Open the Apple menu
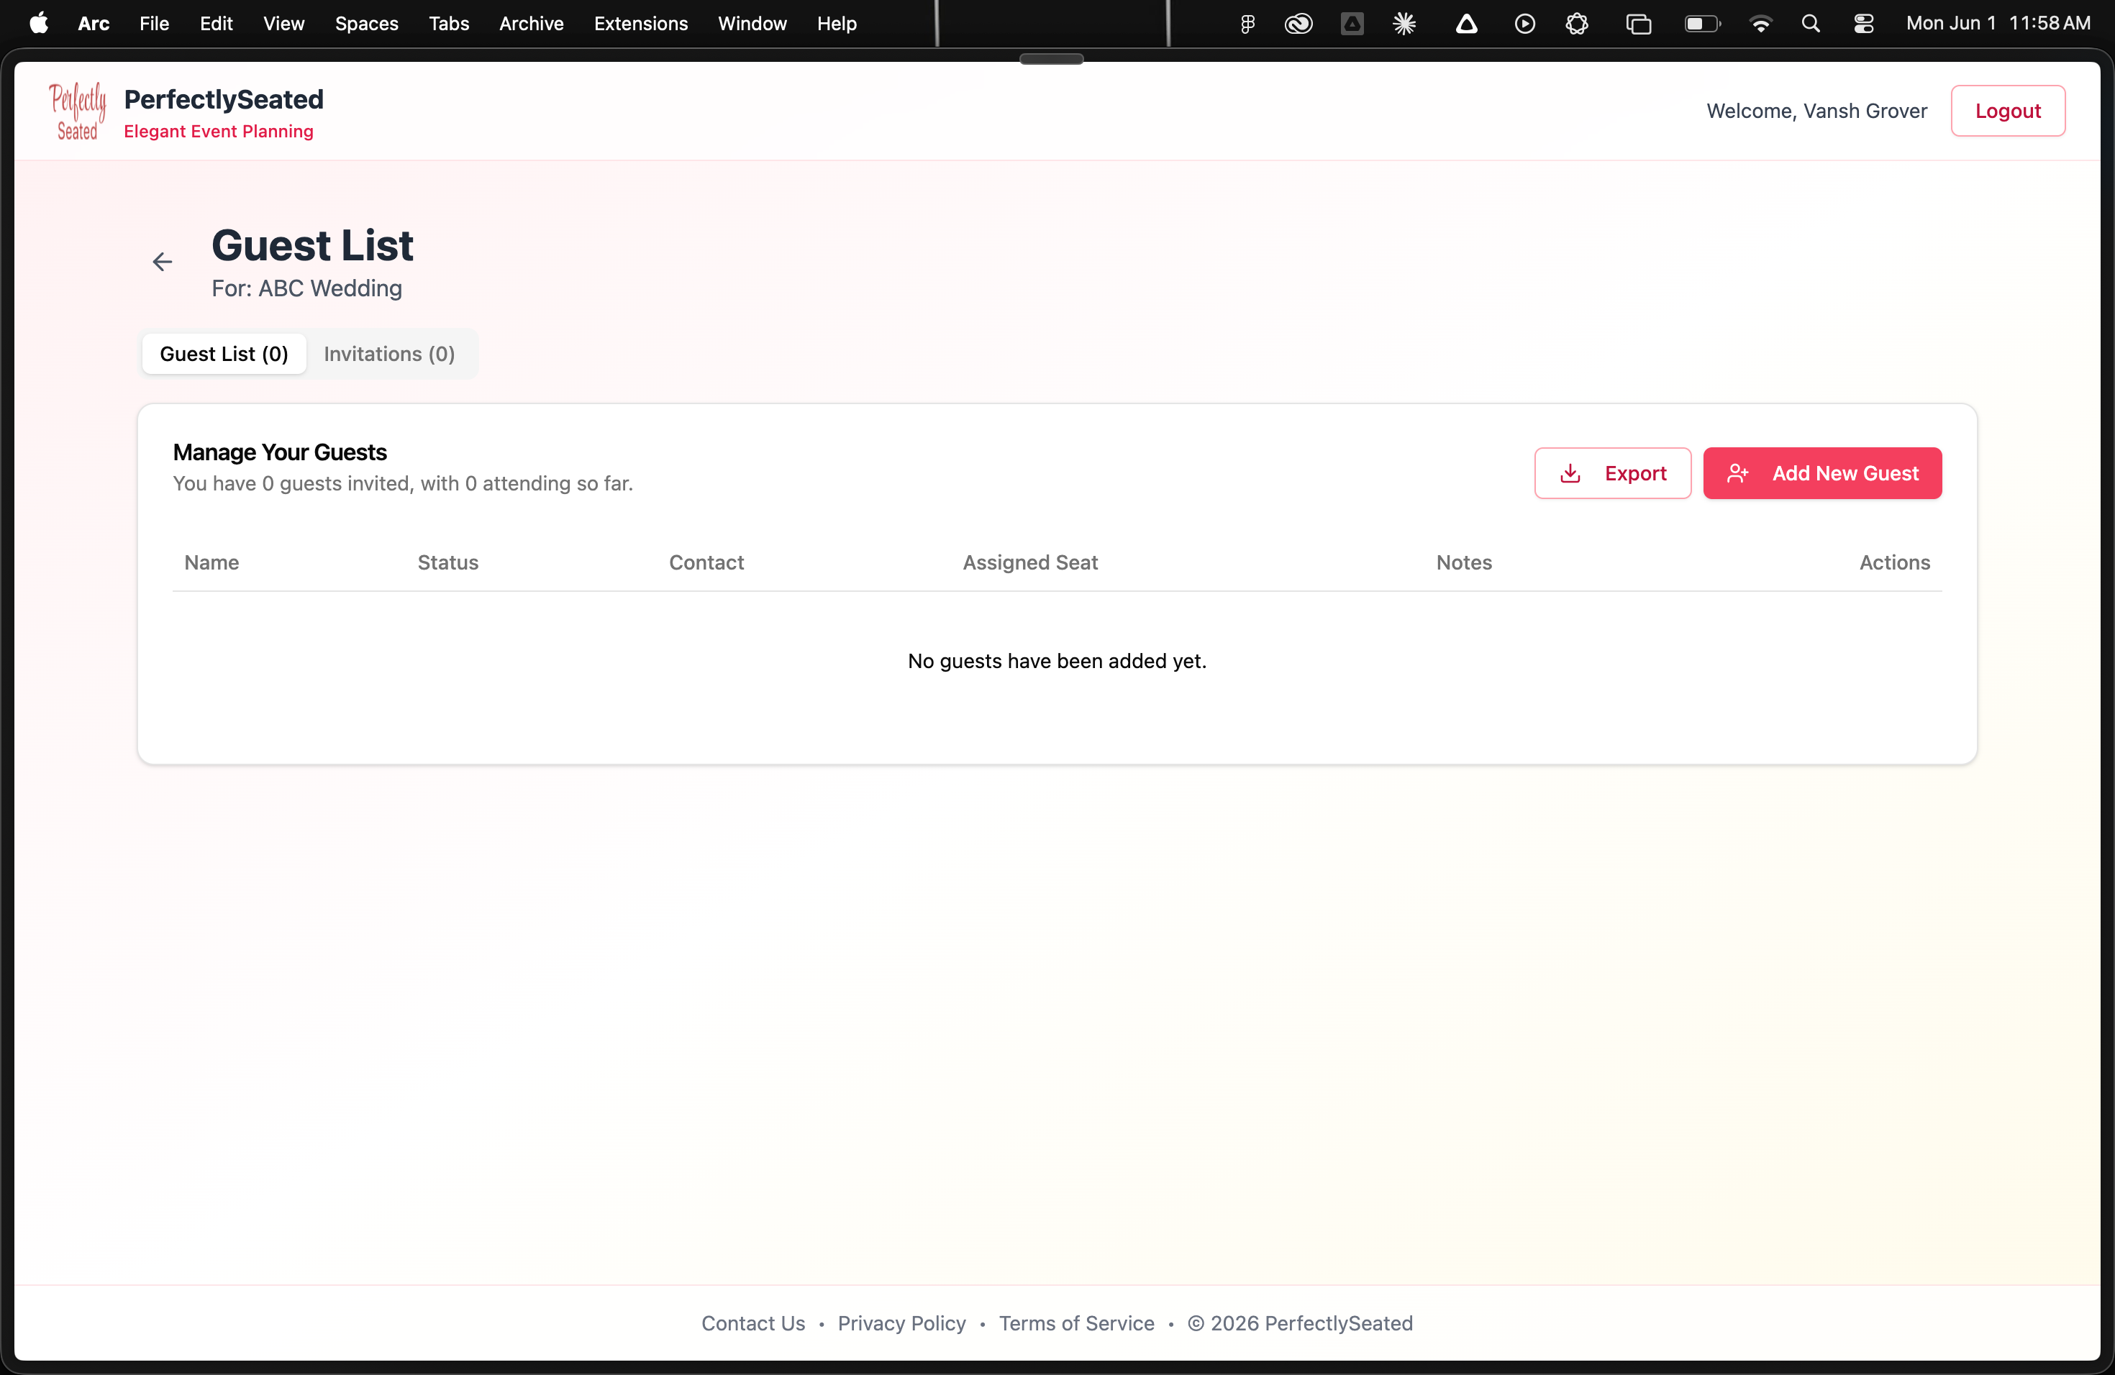Image resolution: width=2115 pixels, height=1375 pixels. pyautogui.click(x=39, y=23)
